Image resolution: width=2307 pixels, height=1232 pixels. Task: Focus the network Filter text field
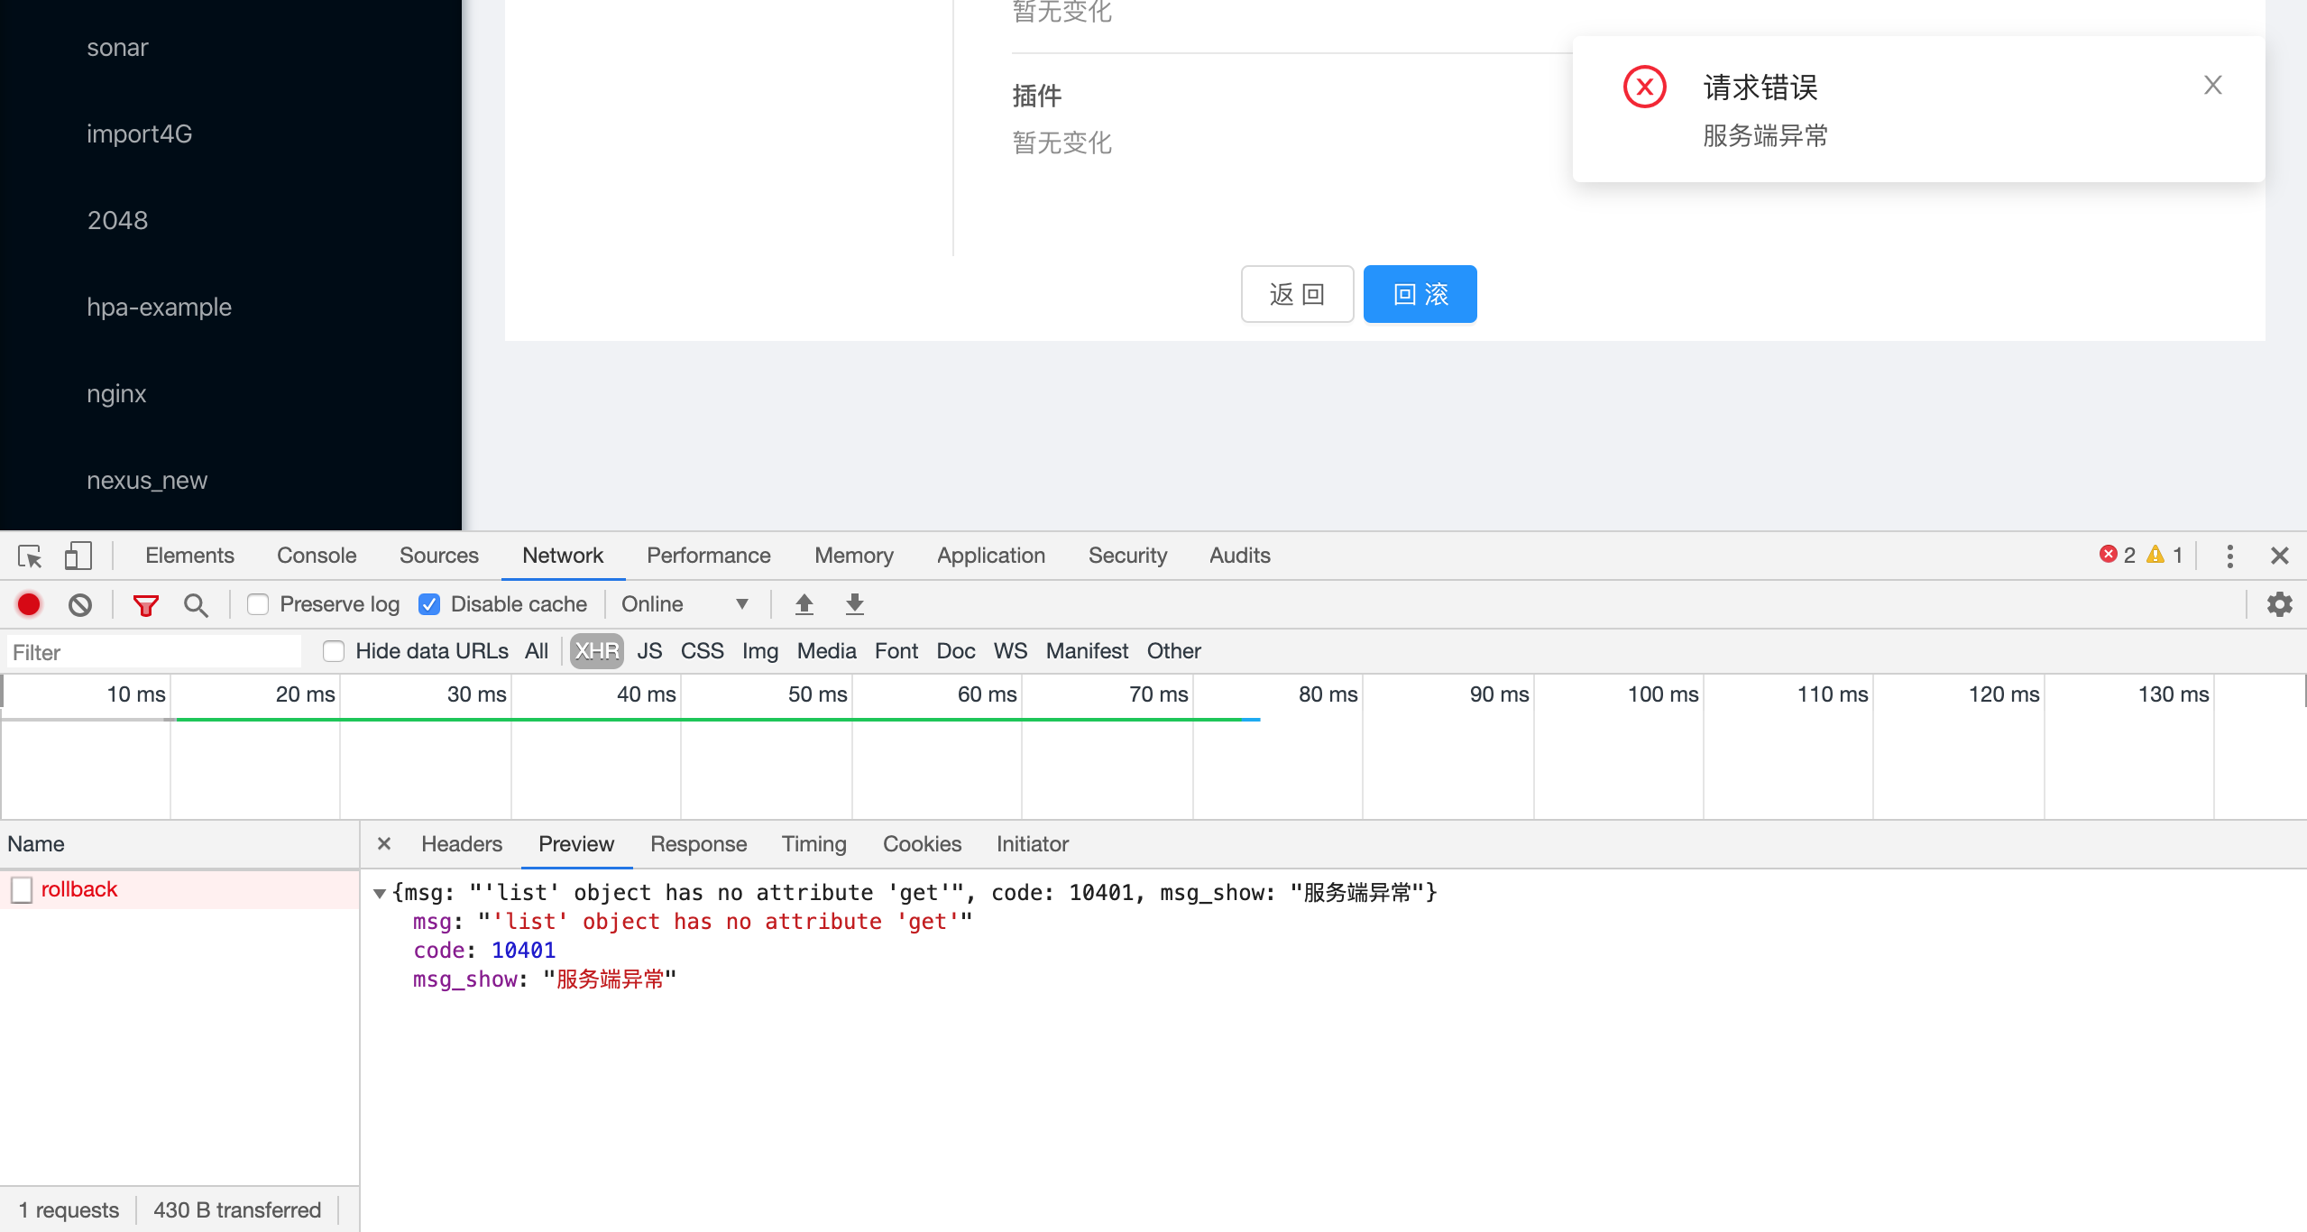coord(154,652)
